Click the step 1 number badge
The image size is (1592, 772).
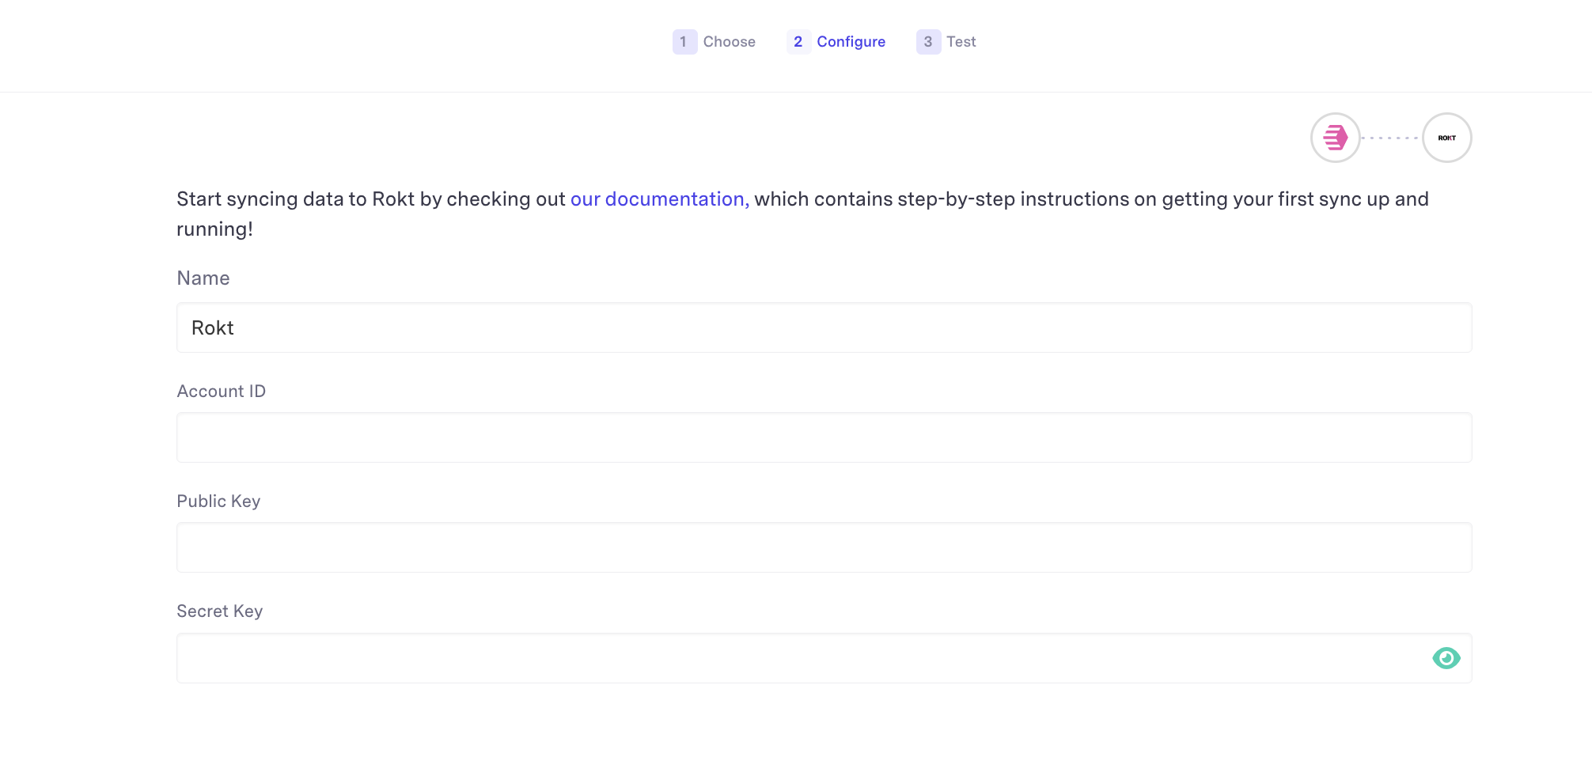coord(684,42)
